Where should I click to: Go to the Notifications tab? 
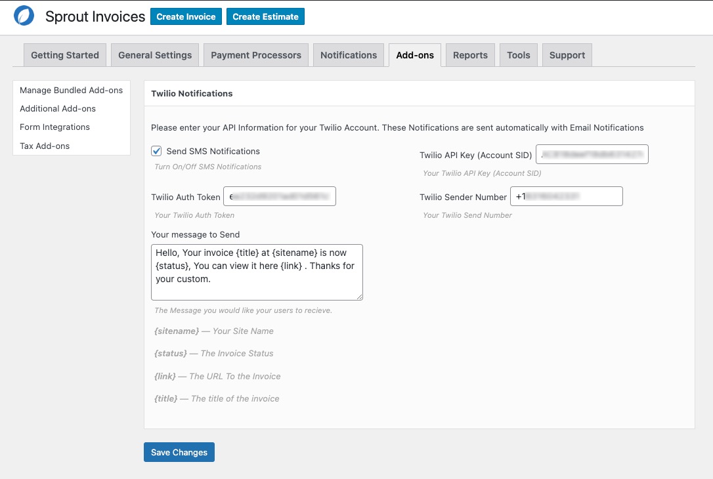tap(349, 55)
